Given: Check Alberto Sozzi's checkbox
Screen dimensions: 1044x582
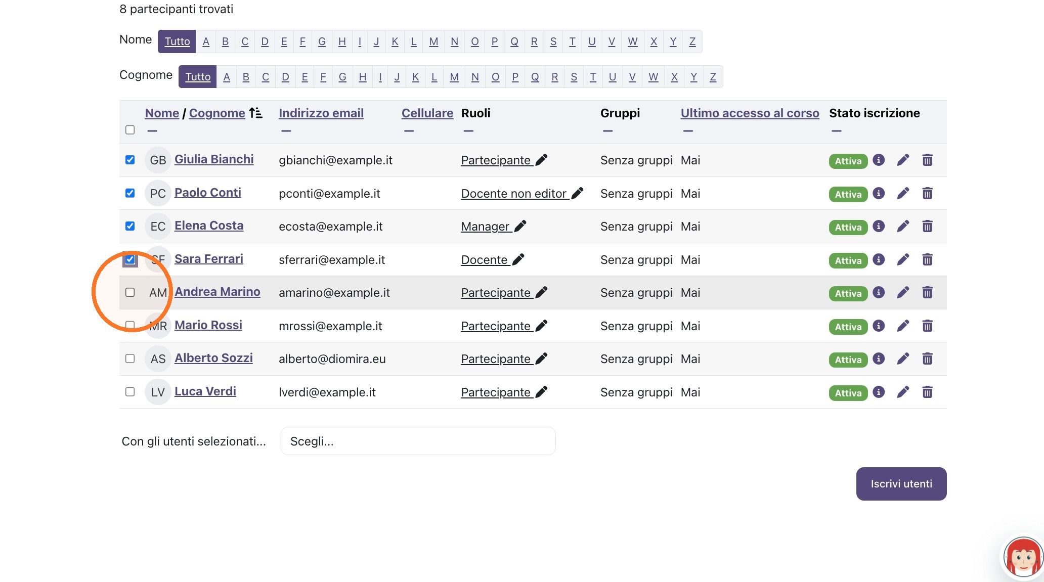Looking at the screenshot, I should coord(130,359).
